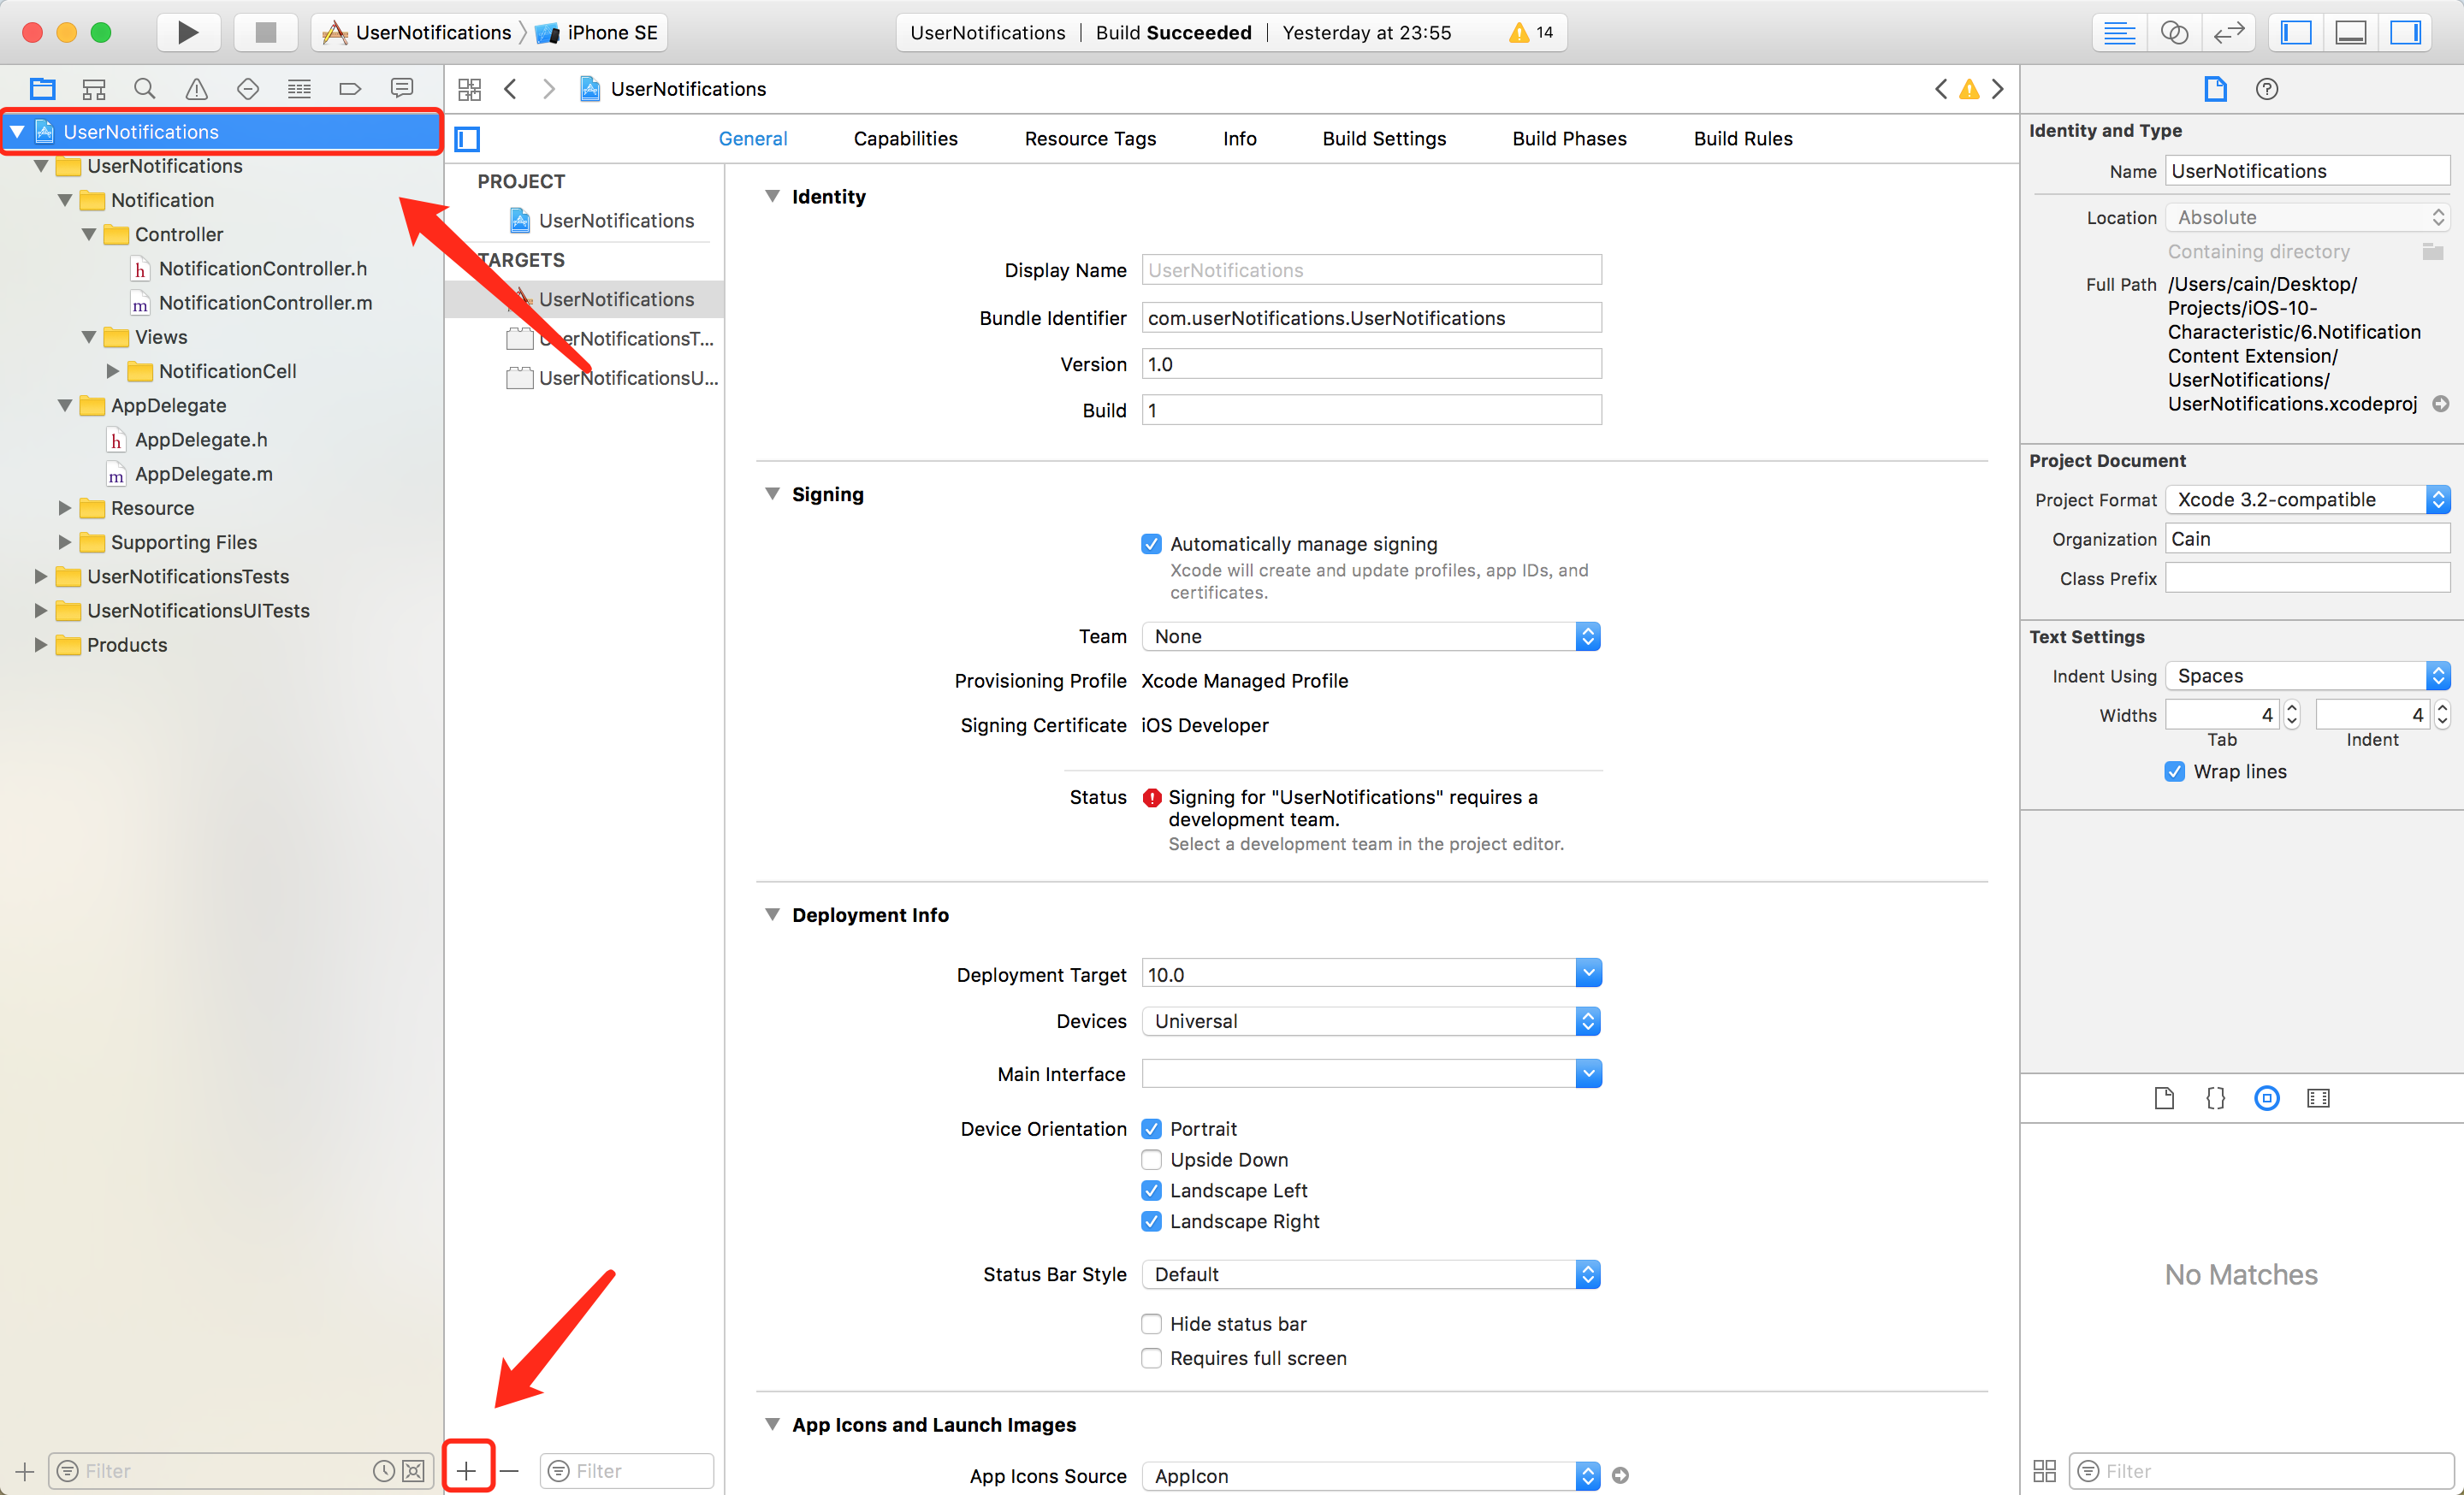Screen dimensions: 2464x1495
Task: Check Hide status bar option
Action: (1151, 1323)
